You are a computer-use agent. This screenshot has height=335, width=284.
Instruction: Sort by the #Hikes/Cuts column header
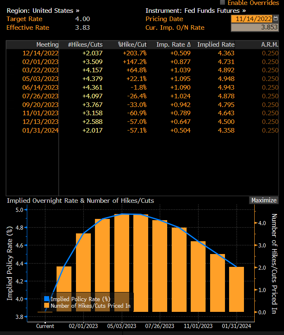[x=85, y=45]
